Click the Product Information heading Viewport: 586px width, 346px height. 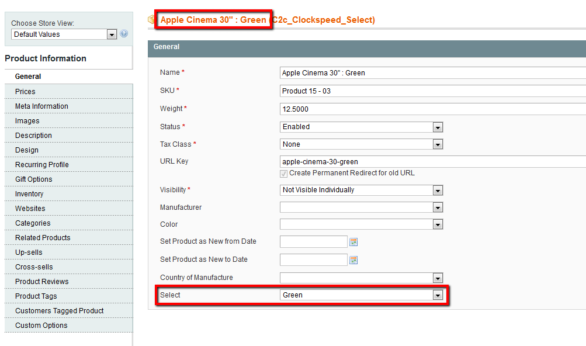point(46,58)
